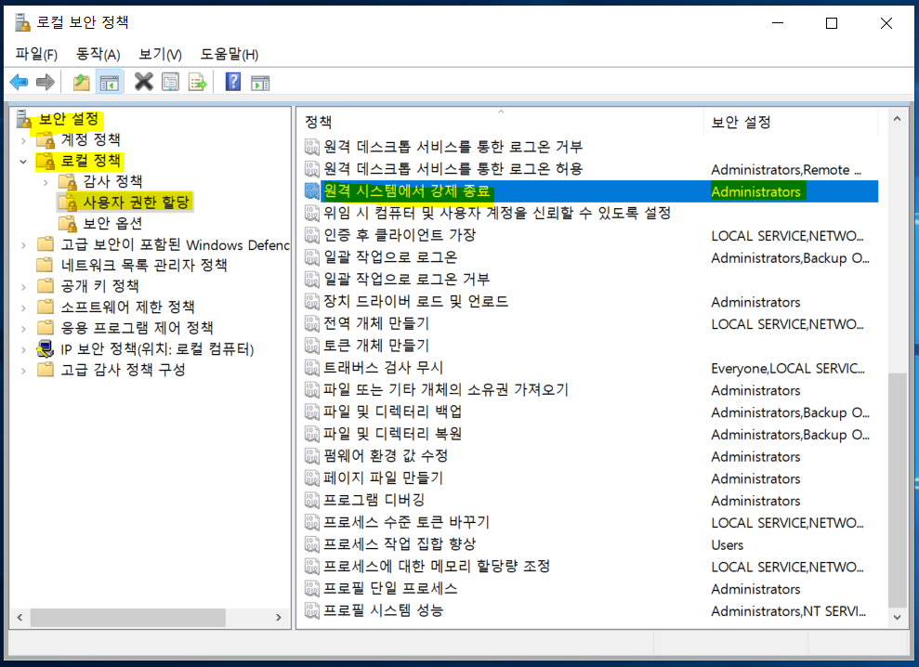Open the 동작(A) menu

tap(98, 55)
